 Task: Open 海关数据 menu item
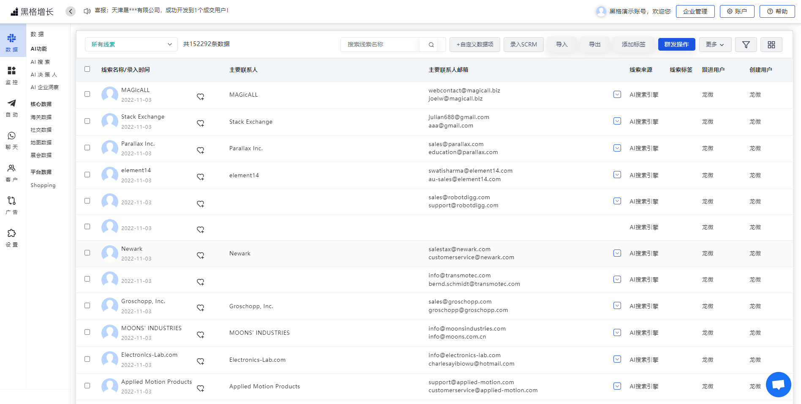pyautogui.click(x=41, y=117)
